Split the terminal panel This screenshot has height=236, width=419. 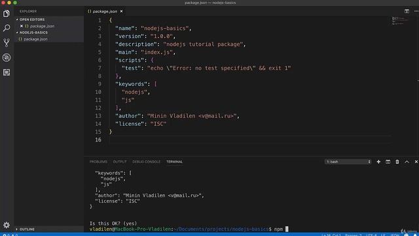click(388, 162)
